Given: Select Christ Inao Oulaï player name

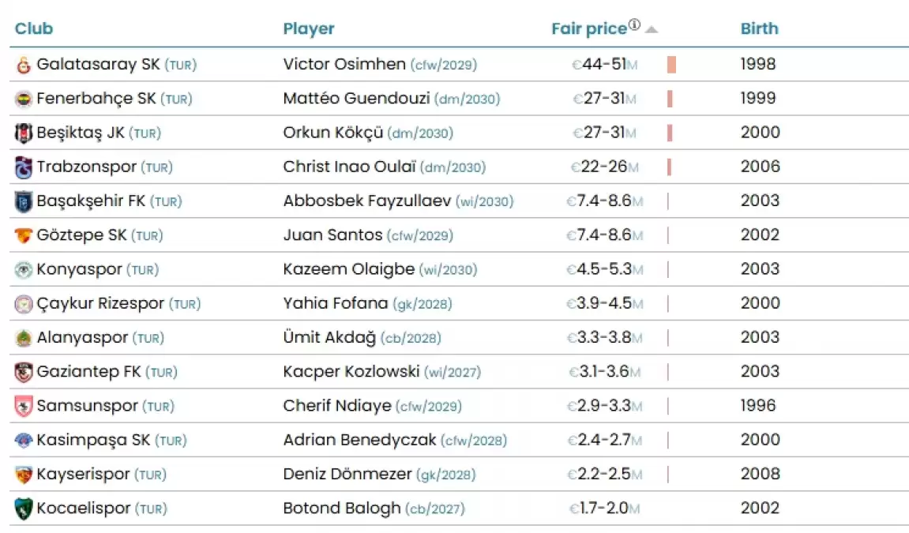Looking at the screenshot, I should [348, 167].
